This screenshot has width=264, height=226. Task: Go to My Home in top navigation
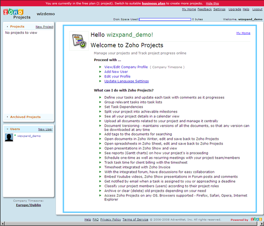pos(189,9)
